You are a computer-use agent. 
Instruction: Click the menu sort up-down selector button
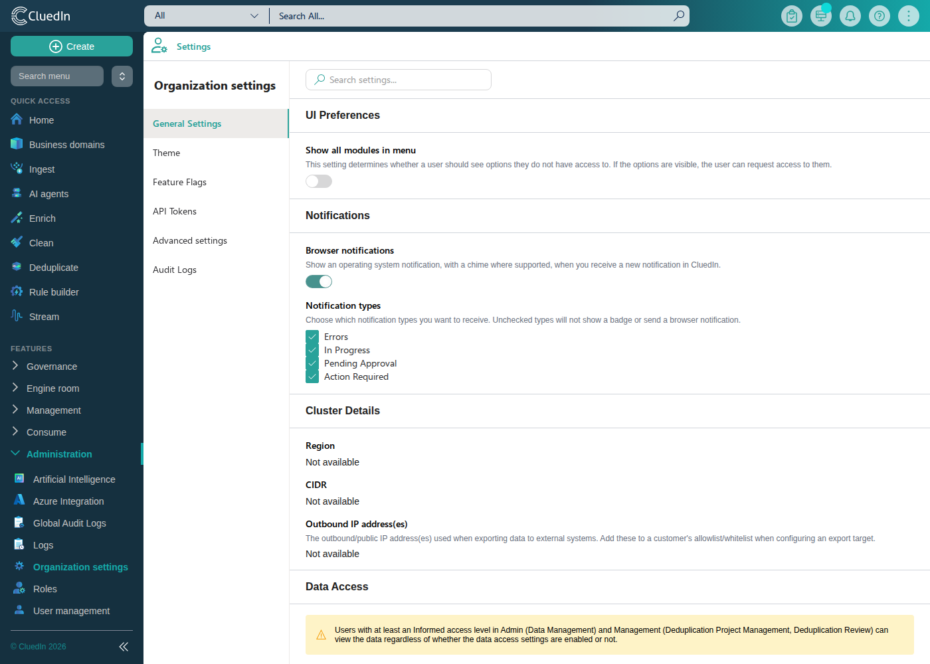tap(122, 76)
